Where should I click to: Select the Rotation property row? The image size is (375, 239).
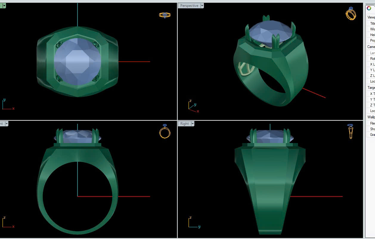[372, 59]
